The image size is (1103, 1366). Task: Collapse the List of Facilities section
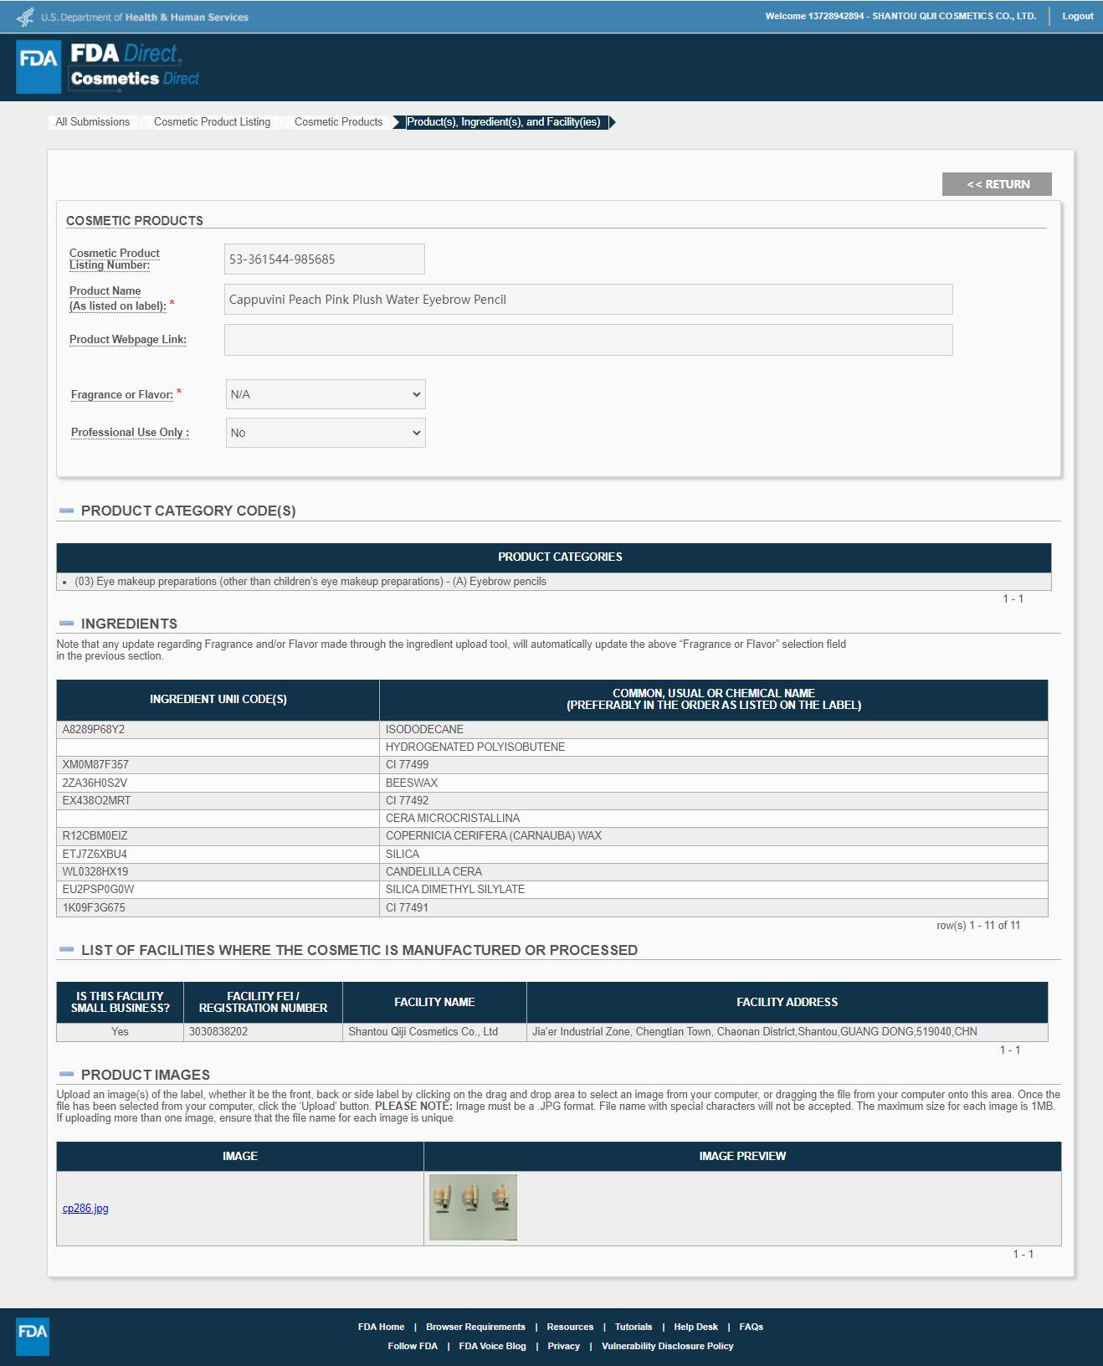click(x=67, y=950)
